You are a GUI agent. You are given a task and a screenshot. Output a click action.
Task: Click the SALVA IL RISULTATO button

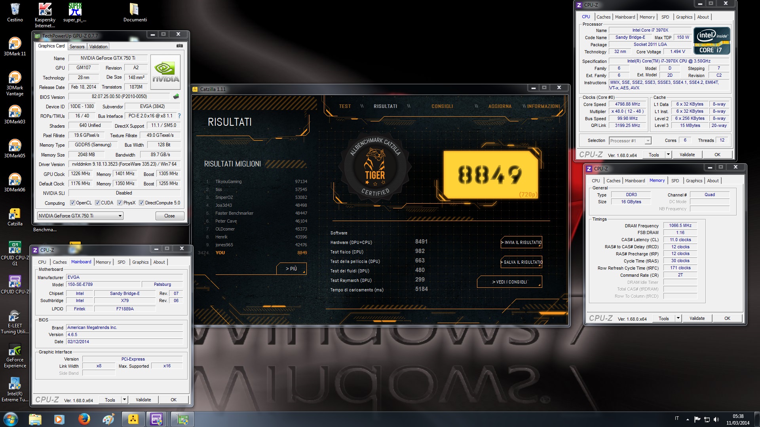click(x=521, y=262)
